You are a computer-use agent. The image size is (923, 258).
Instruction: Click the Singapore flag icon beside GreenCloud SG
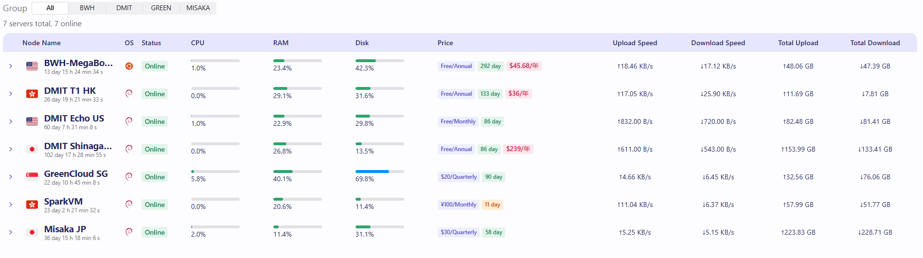pos(32,177)
